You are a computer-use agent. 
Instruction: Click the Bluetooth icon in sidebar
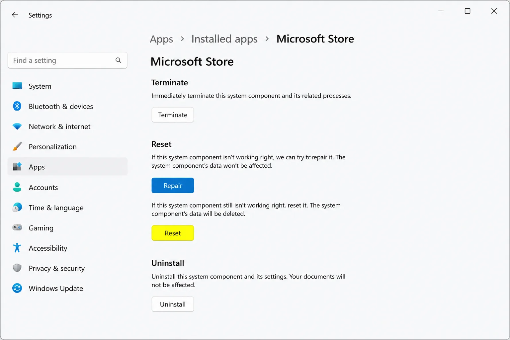(17, 106)
